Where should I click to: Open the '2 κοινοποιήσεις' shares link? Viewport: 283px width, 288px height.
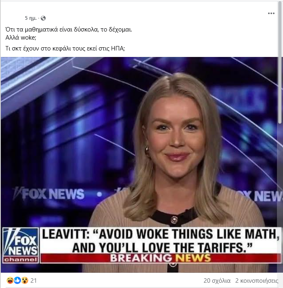click(257, 281)
